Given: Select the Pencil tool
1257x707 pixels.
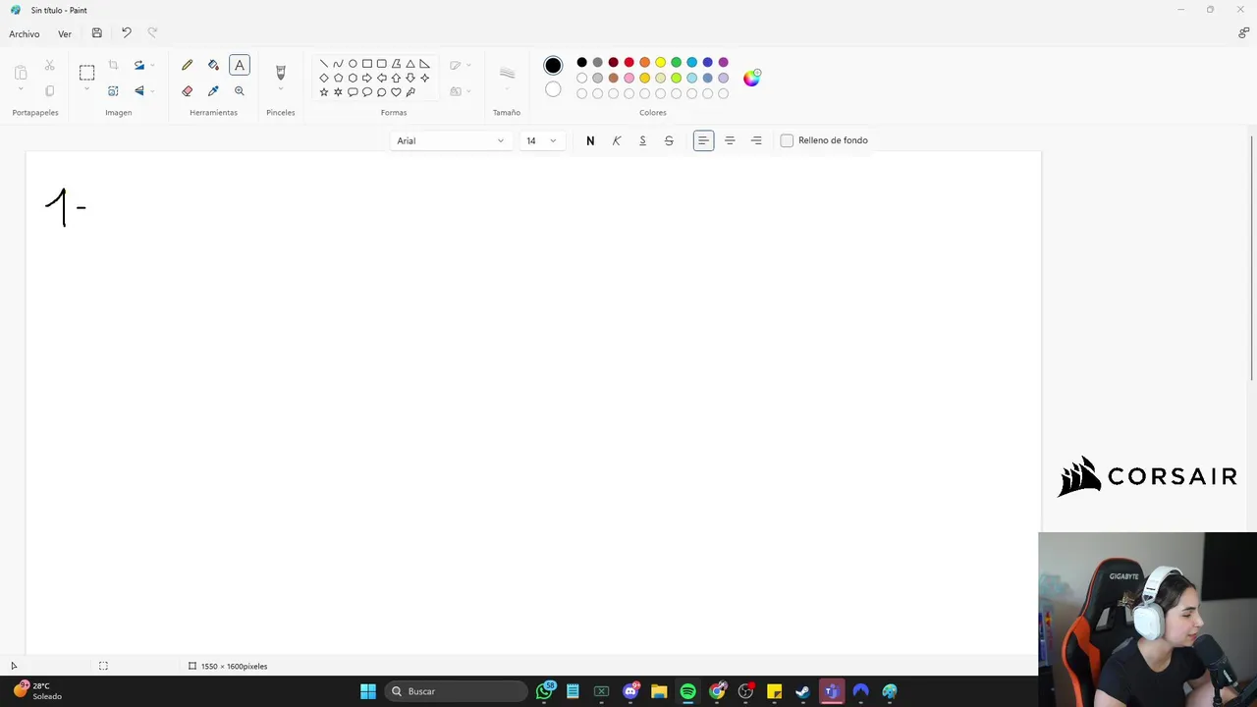Looking at the screenshot, I should coord(187,65).
